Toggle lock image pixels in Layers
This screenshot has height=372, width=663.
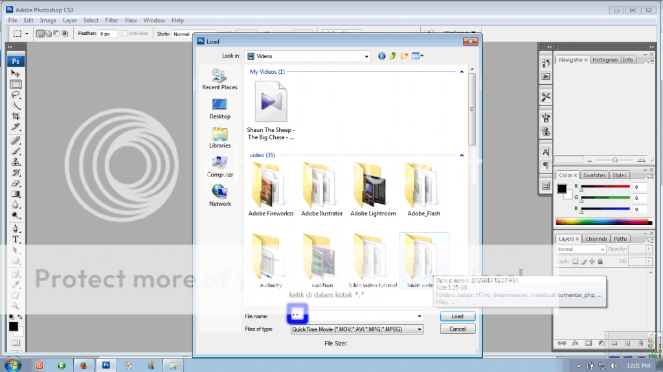(584, 261)
